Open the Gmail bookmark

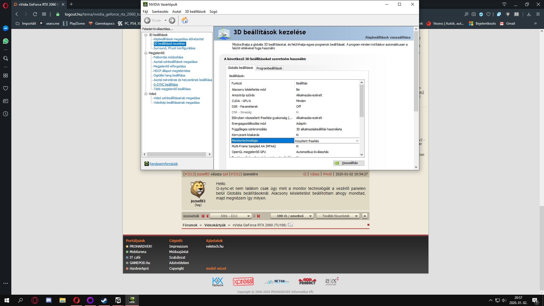[507, 24]
